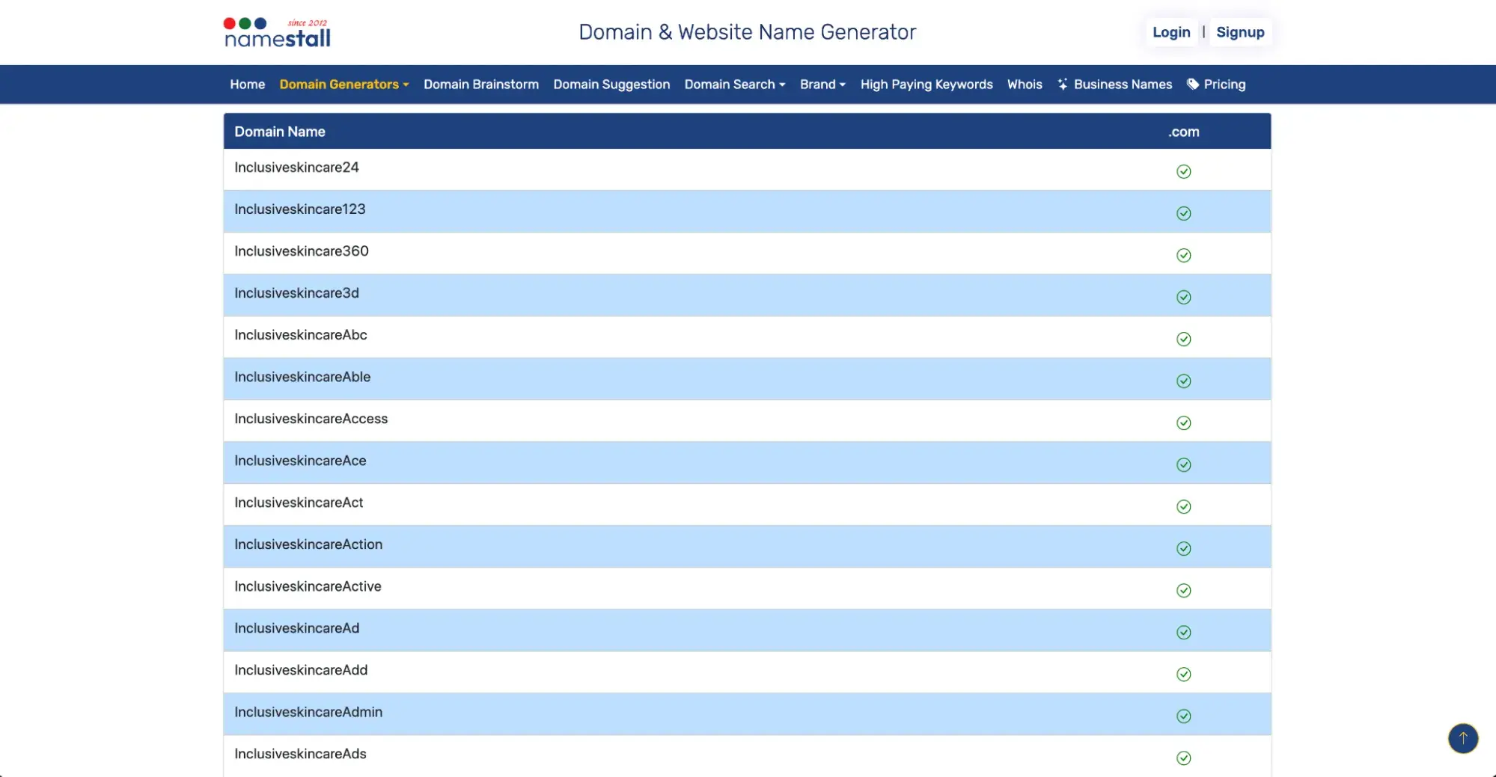This screenshot has height=777, width=1496.
Task: Click green check icon for InclusiveskincareAccess
Action: tap(1183, 423)
